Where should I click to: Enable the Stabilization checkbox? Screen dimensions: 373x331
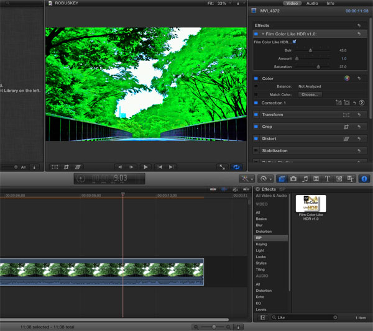coord(256,150)
